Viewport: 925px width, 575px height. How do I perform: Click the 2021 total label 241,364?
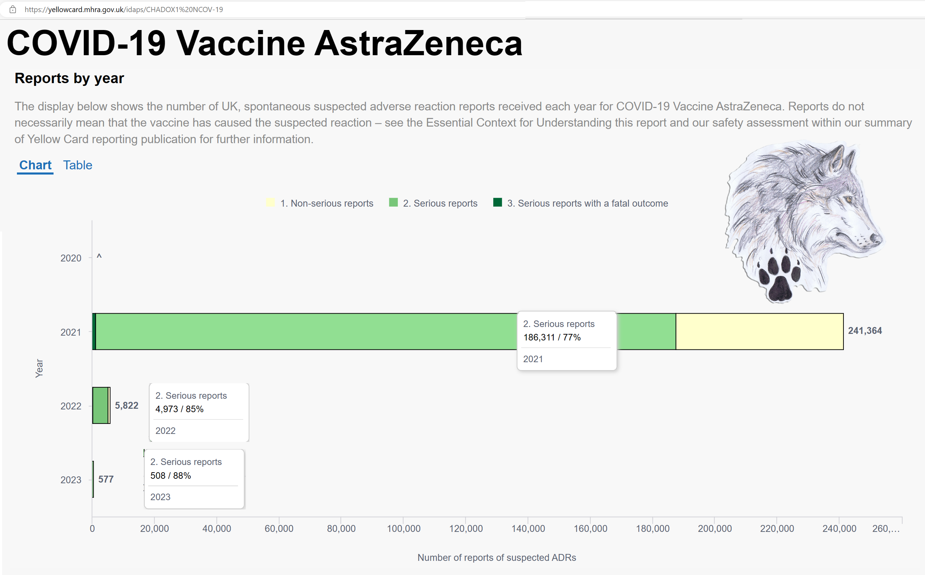pyautogui.click(x=865, y=331)
